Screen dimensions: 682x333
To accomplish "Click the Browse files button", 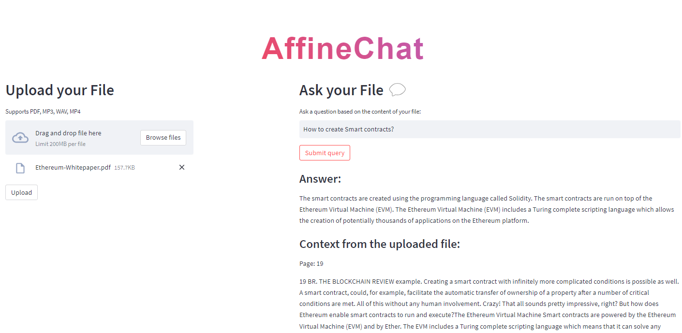I will tap(163, 137).
